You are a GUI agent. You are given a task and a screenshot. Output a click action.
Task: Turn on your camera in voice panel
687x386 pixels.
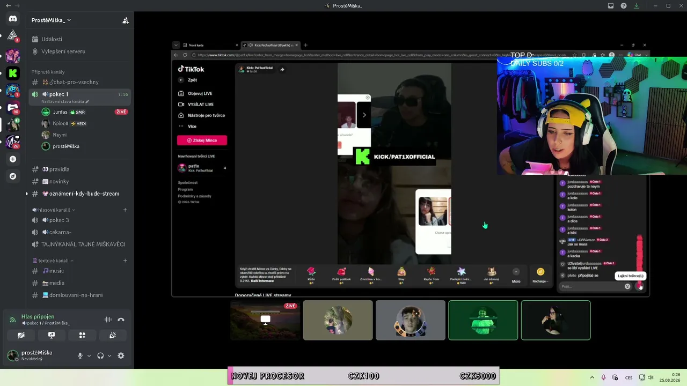21,335
